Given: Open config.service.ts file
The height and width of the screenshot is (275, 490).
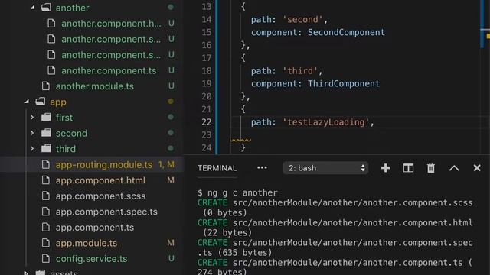Looking at the screenshot, I should click(92, 259).
